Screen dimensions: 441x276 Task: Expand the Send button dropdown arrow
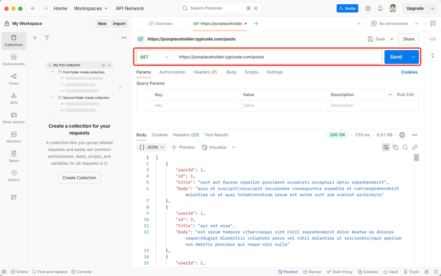pyautogui.click(x=413, y=57)
